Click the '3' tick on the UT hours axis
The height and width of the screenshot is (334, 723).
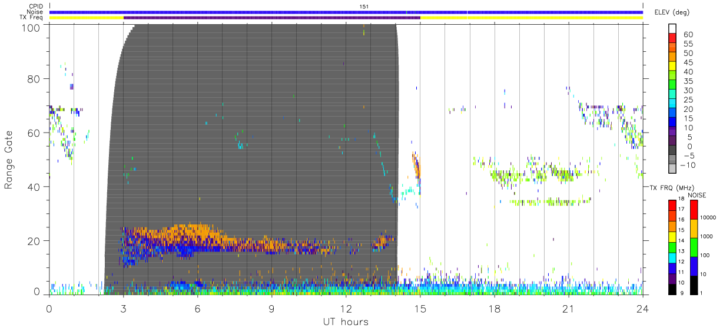click(123, 309)
